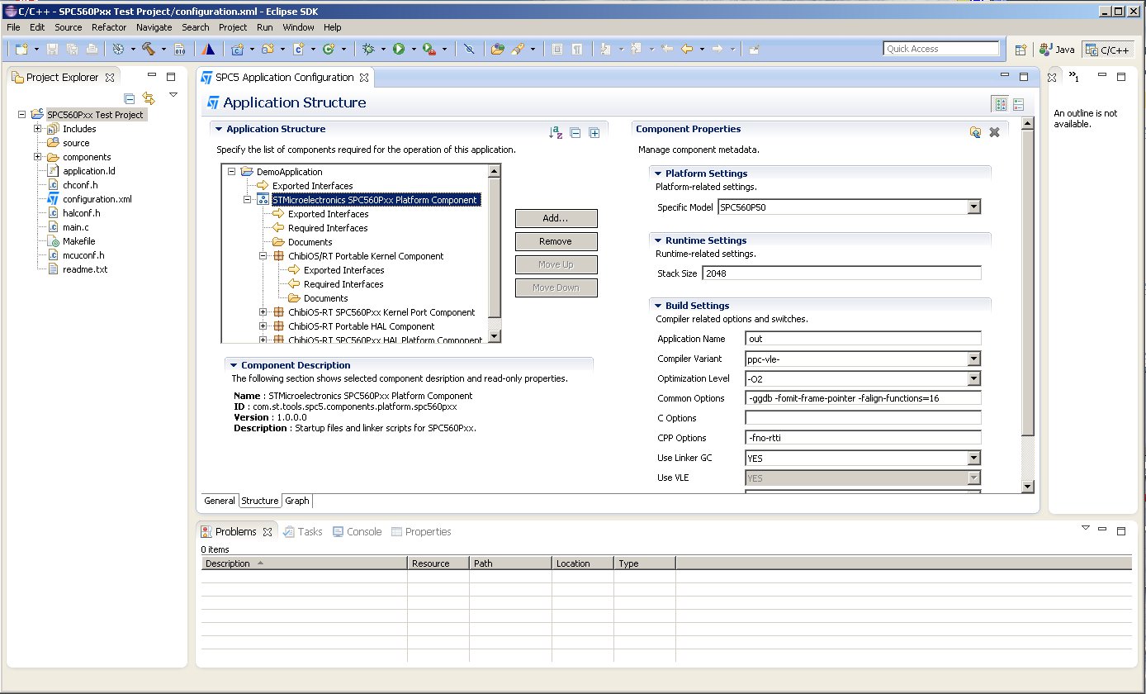
Task: Open the Tasks tab
Action: pos(302,532)
